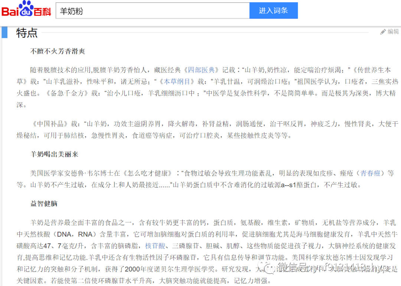Click the 不膻不火芳香滑爽 subheading

57,52
